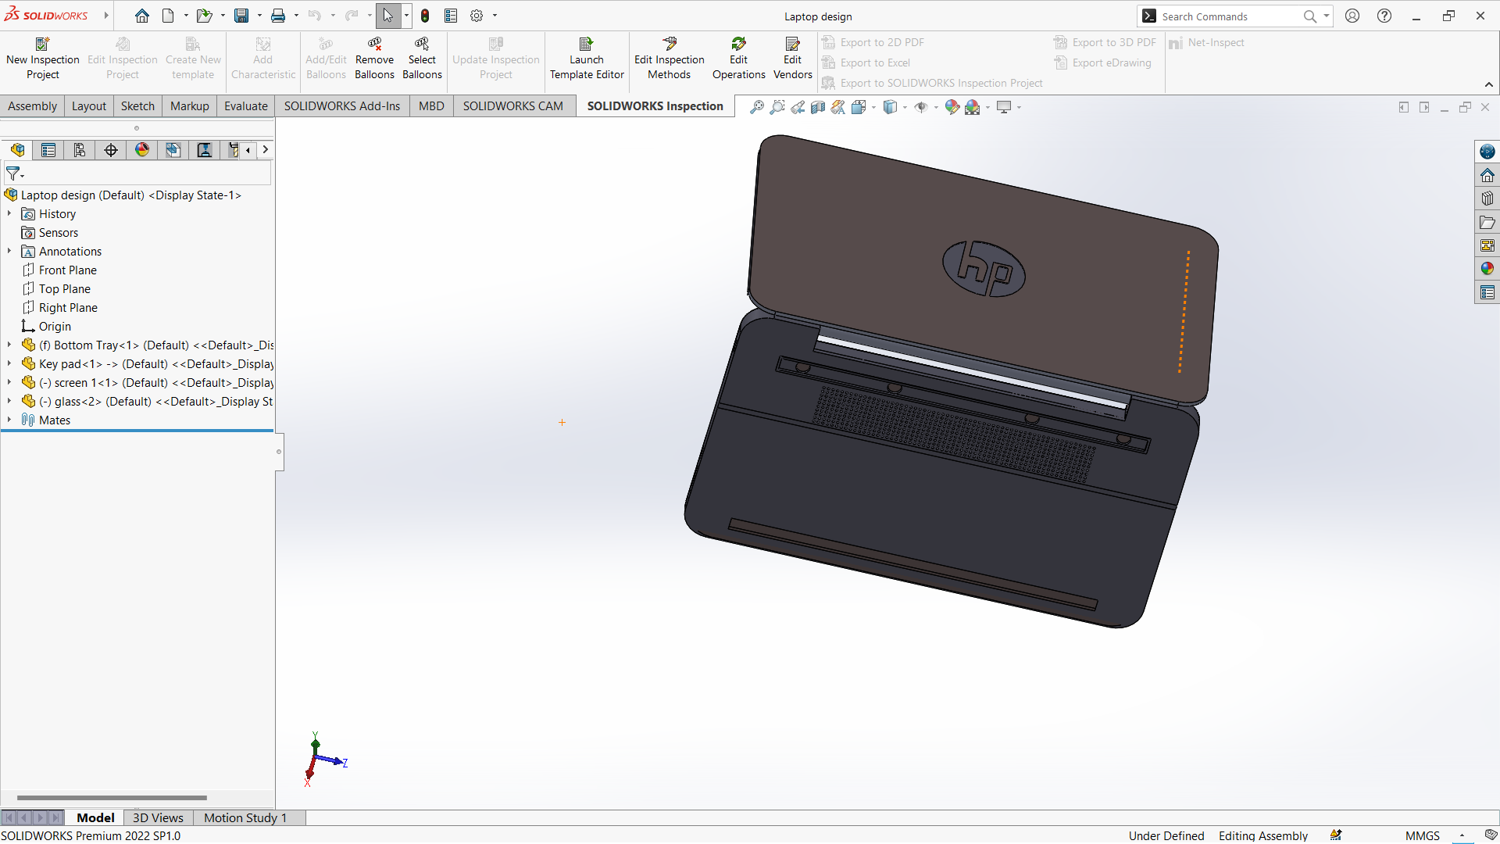Open the View Orientation dropdown arrow
Viewport: 1500px width, 844px height.
pyautogui.click(x=873, y=107)
